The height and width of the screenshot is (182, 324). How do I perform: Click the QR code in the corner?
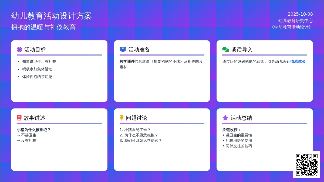[x=306, y=164]
